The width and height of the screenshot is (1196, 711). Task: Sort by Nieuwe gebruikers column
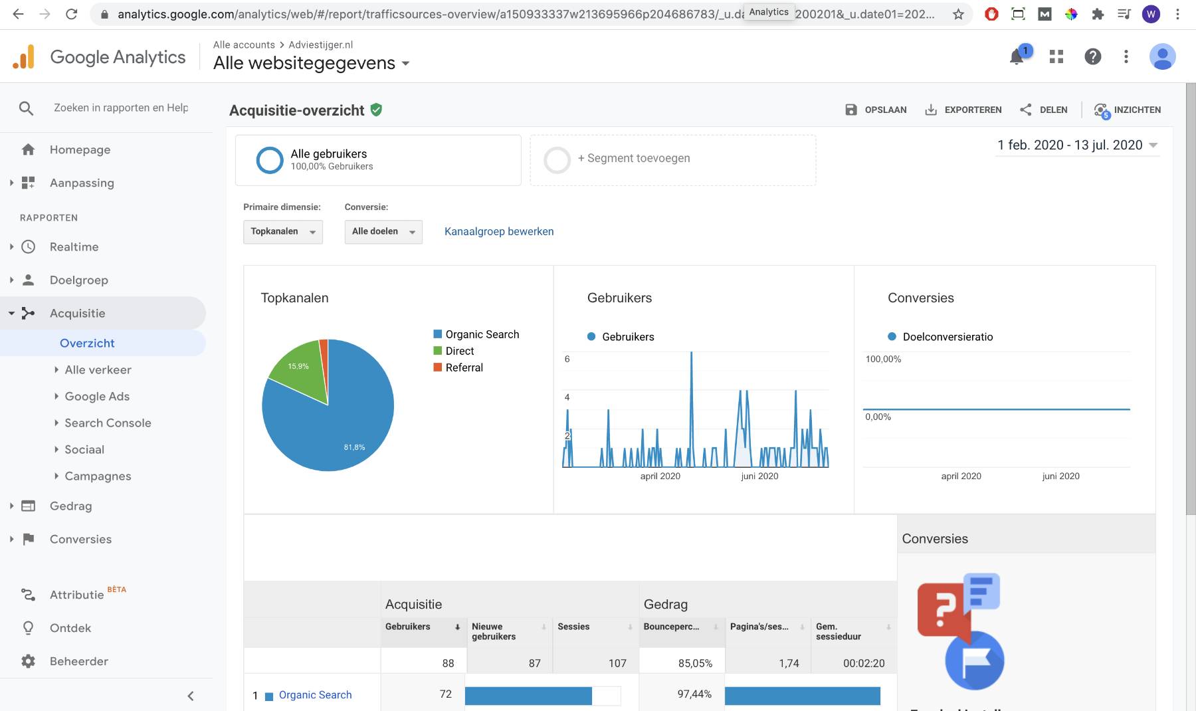(510, 631)
